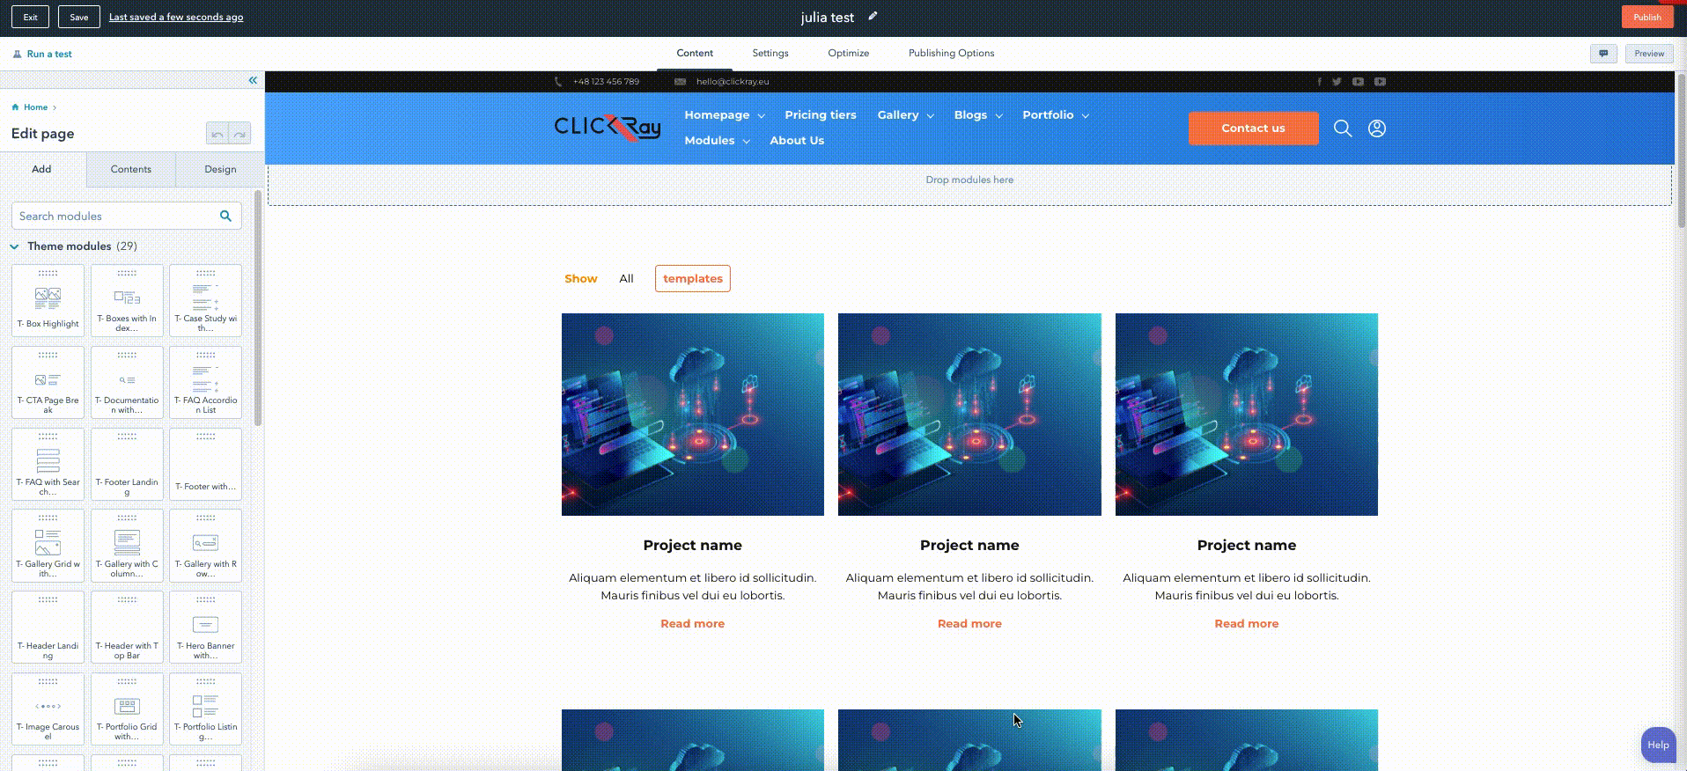The width and height of the screenshot is (1687, 771).
Task: Click Read more under first project
Action: [x=693, y=623]
